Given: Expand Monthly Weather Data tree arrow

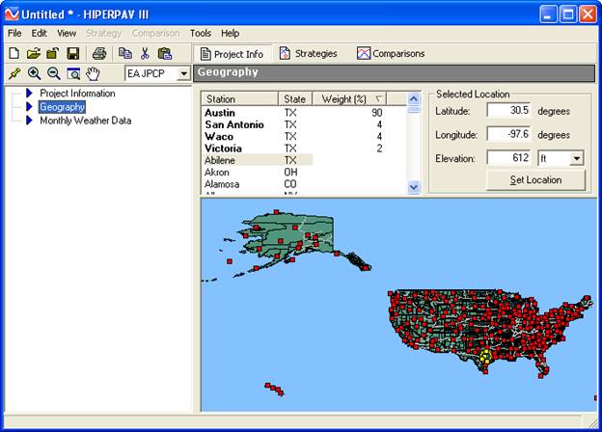Looking at the screenshot, I should pyautogui.click(x=29, y=121).
